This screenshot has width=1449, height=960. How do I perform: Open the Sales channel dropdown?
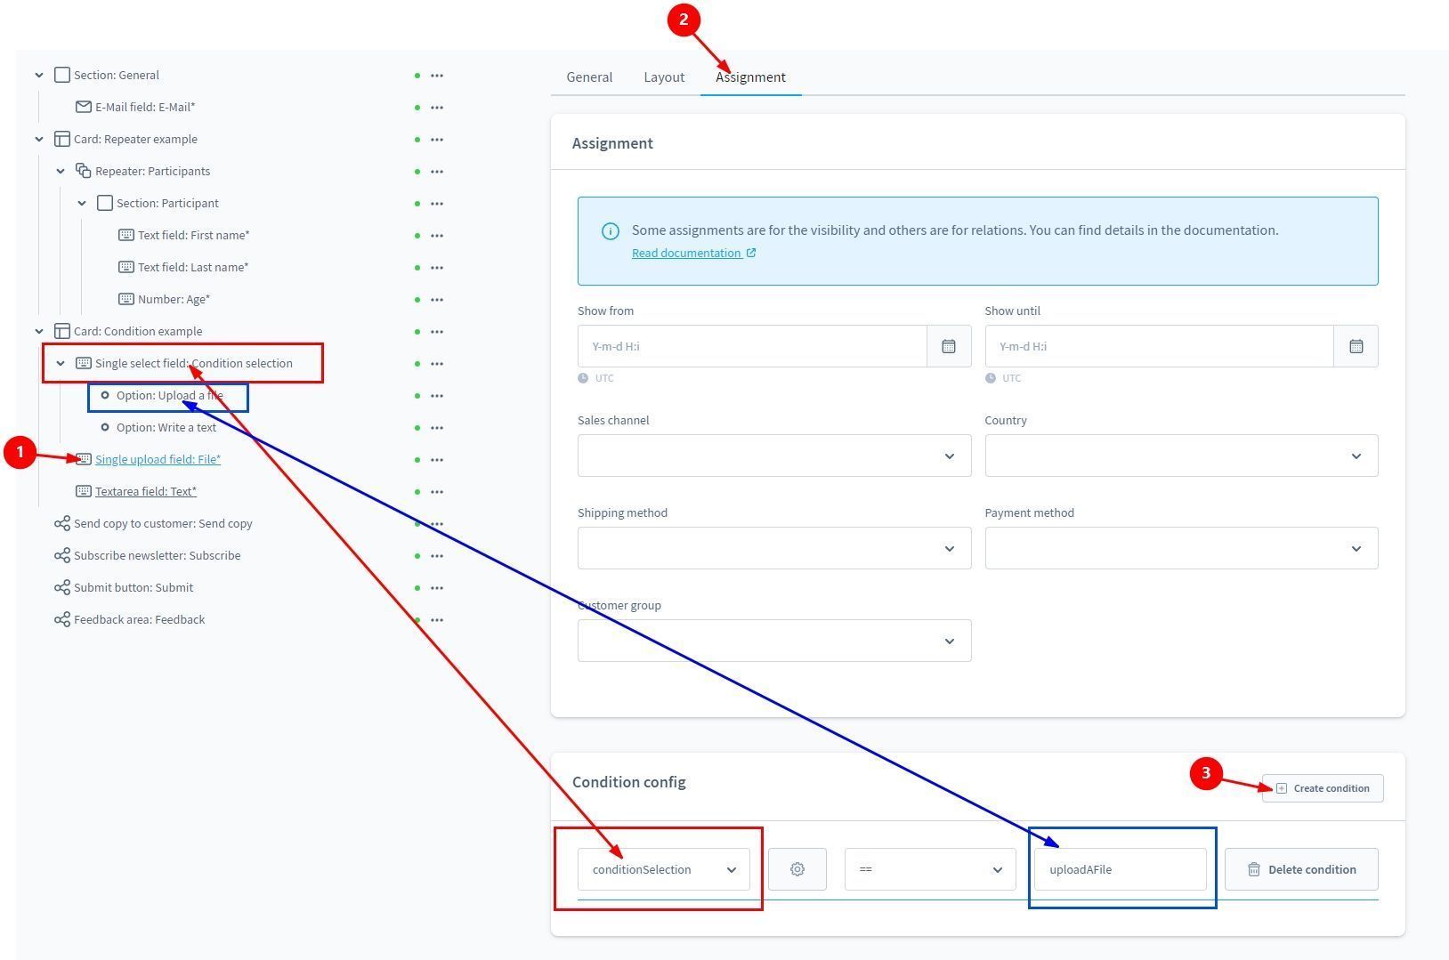click(773, 456)
